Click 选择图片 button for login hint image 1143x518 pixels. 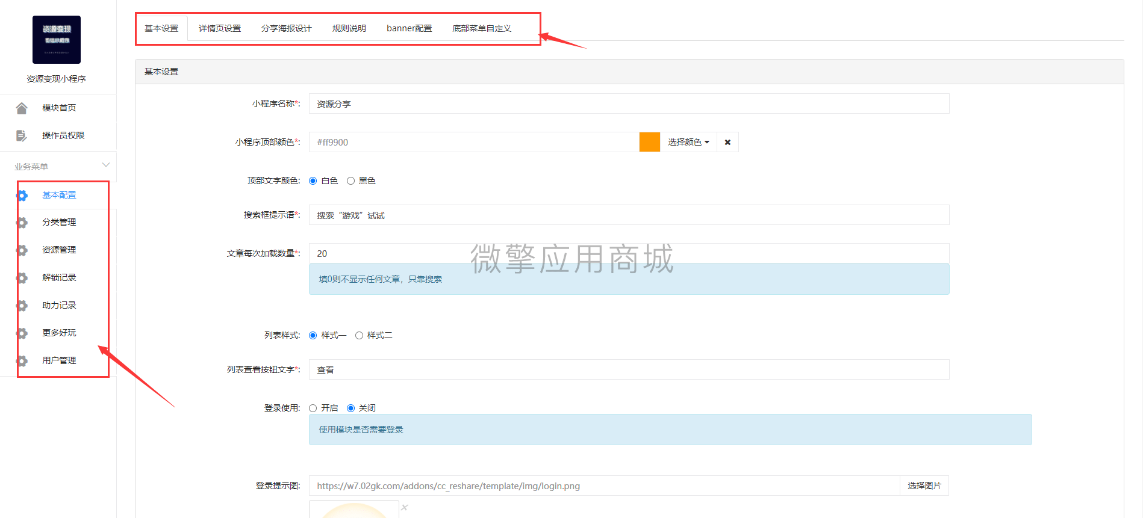pos(924,486)
